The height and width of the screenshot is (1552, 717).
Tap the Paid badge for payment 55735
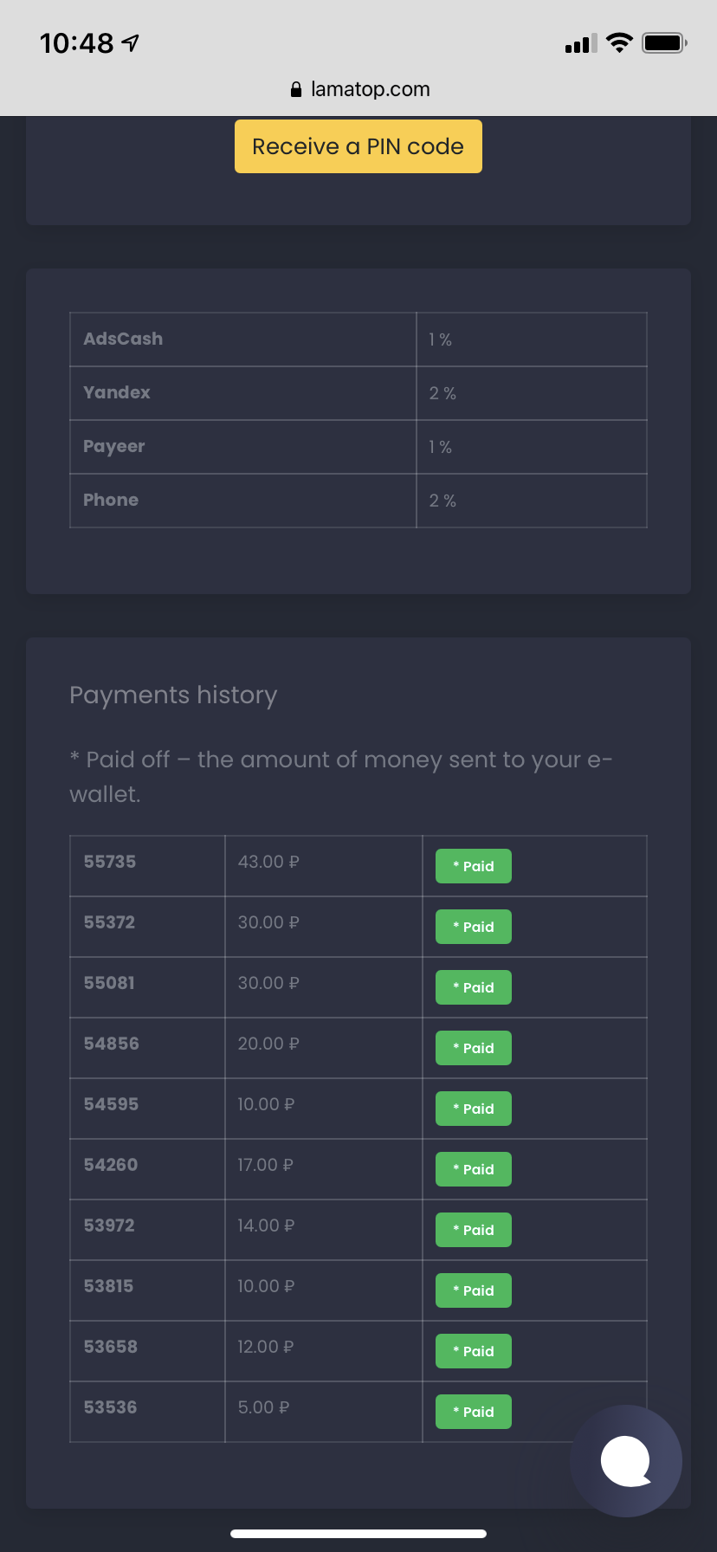pos(473,866)
